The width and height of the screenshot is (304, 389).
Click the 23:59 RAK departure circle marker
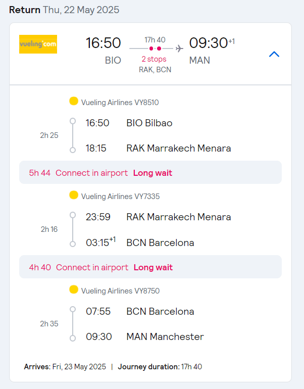coord(73,215)
